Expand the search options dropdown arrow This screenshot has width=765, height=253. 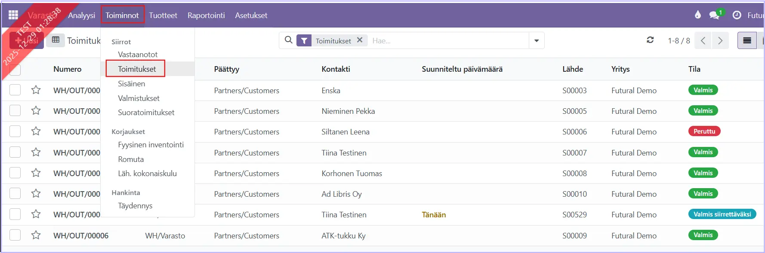click(537, 41)
